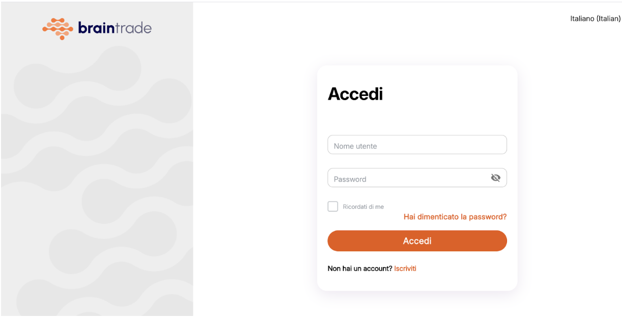622x318 pixels.
Task: Click the "Password" placeholder text
Action: [x=350, y=179]
